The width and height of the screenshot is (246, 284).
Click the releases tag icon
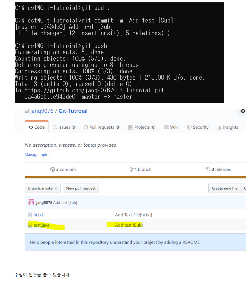(x=208, y=169)
